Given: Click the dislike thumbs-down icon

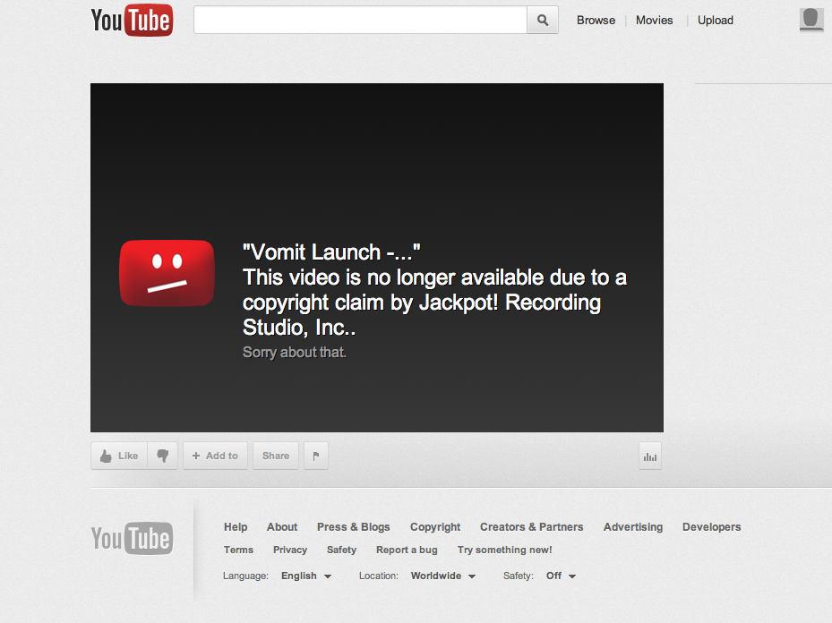Looking at the screenshot, I should [162, 455].
